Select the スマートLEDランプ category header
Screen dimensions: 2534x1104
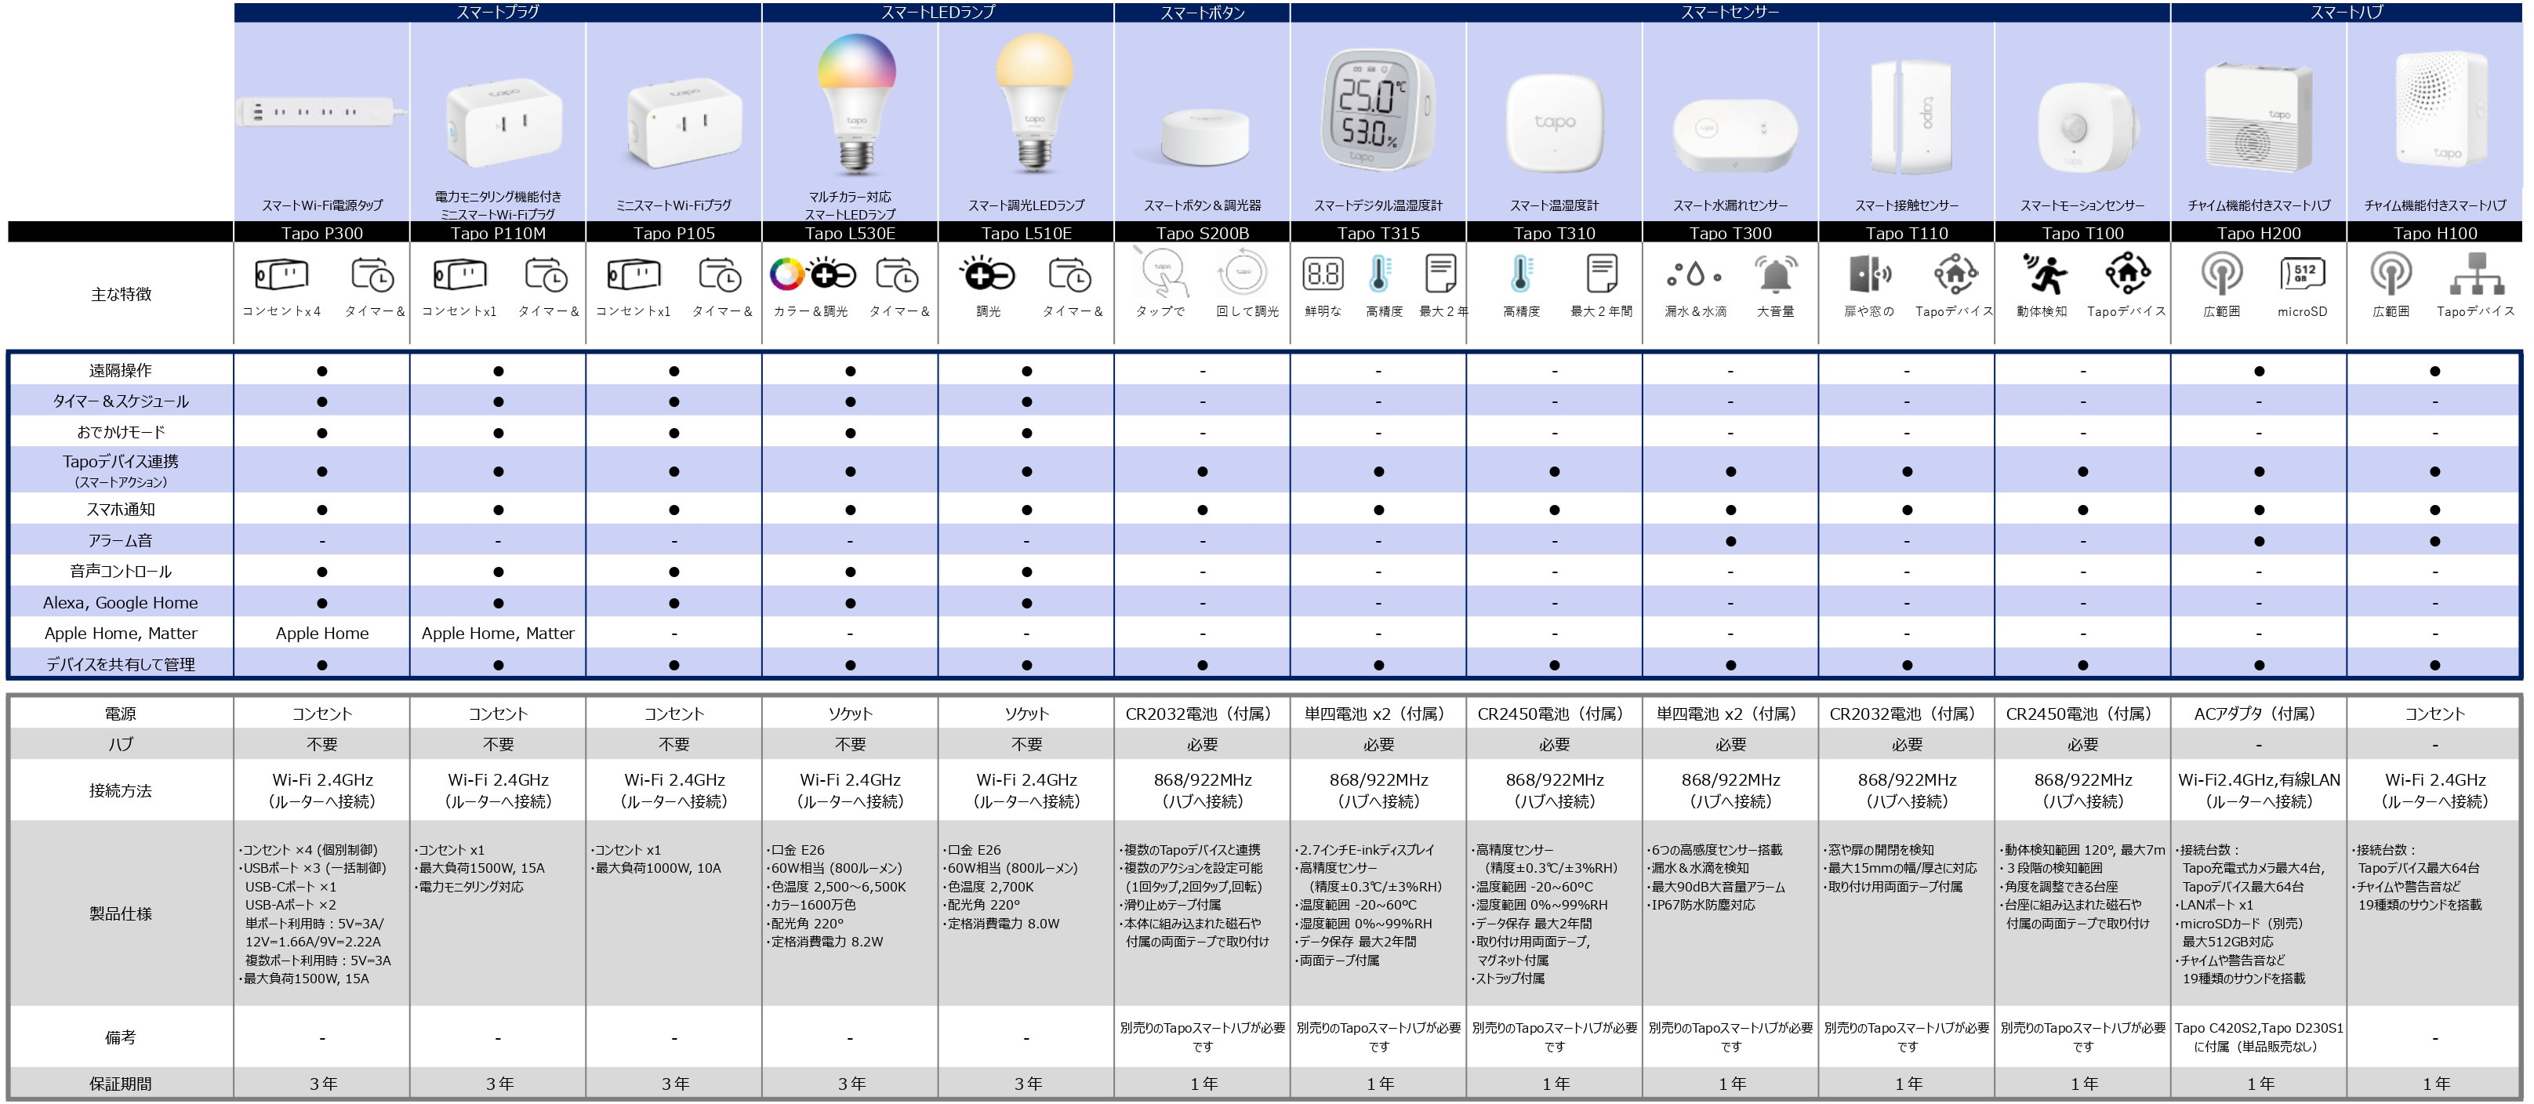point(938,12)
